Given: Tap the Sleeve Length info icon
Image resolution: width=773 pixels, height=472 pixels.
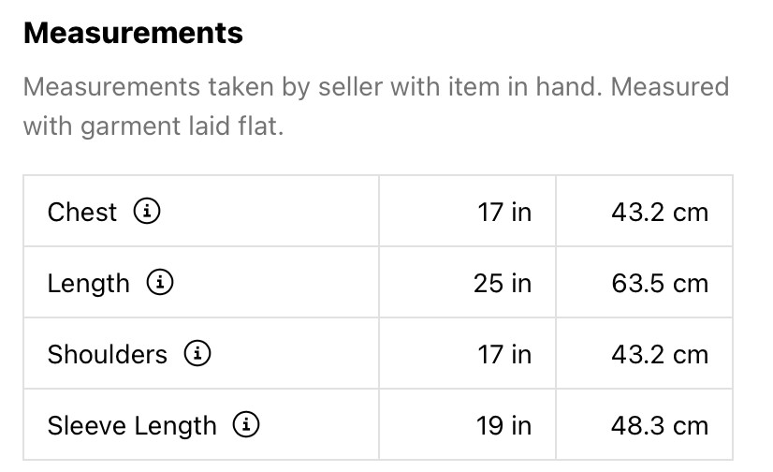Looking at the screenshot, I should click(246, 425).
